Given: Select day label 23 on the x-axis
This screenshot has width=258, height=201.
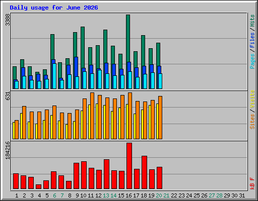Looking at the screenshot, I should pos(181,195).
